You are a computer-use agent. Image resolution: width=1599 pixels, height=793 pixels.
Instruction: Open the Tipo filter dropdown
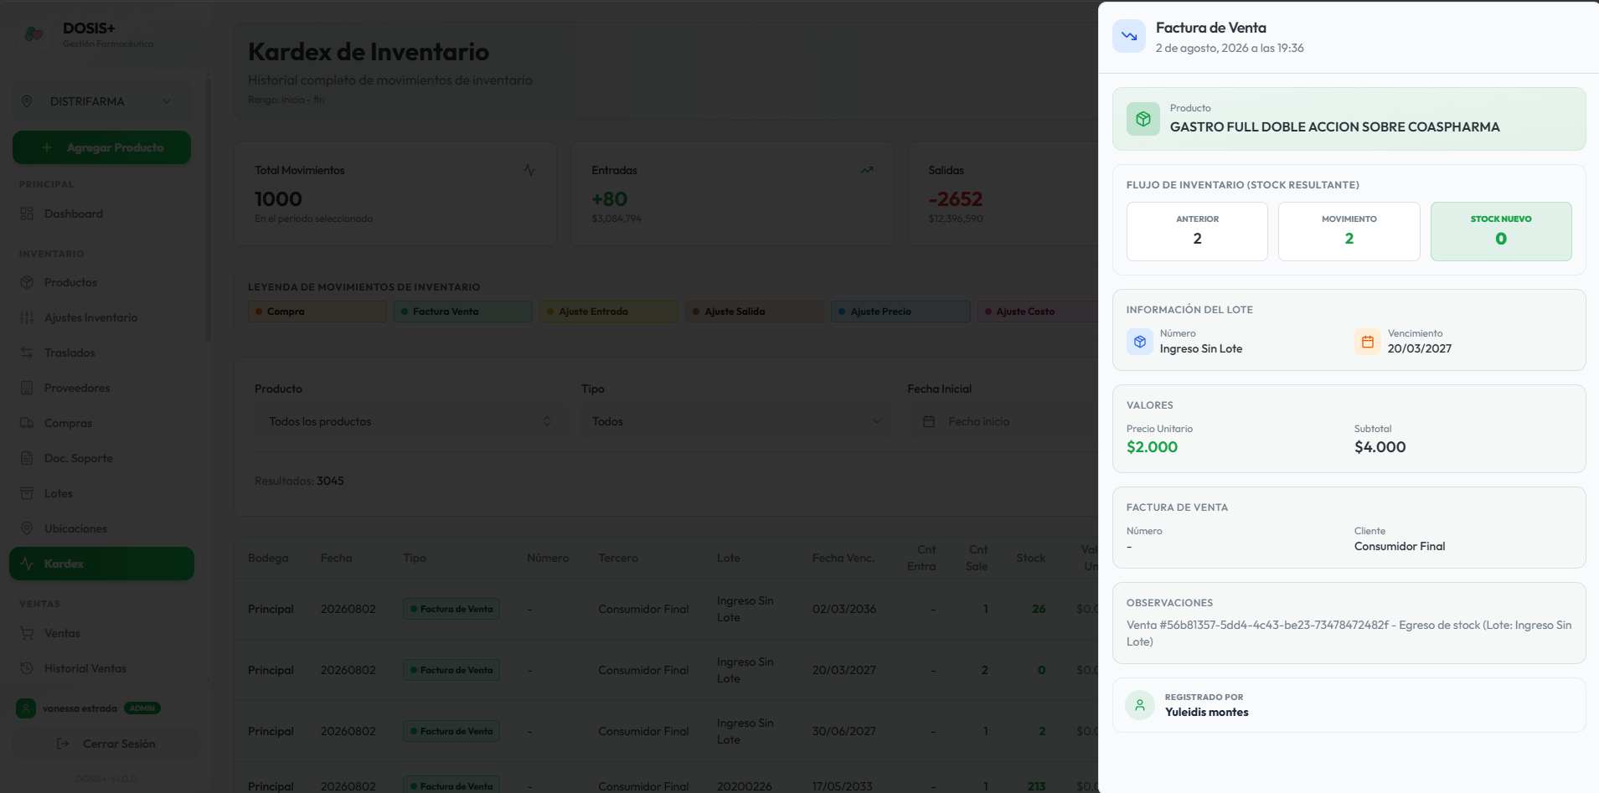(737, 421)
